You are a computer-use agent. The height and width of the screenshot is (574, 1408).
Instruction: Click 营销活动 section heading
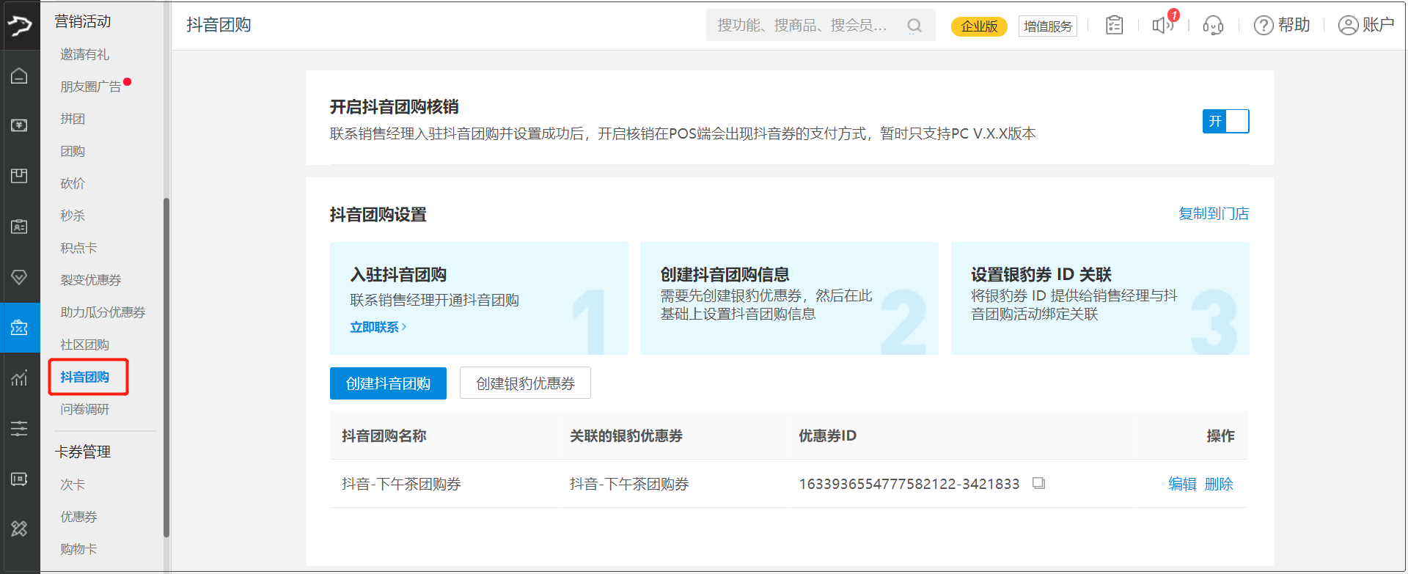[x=83, y=21]
